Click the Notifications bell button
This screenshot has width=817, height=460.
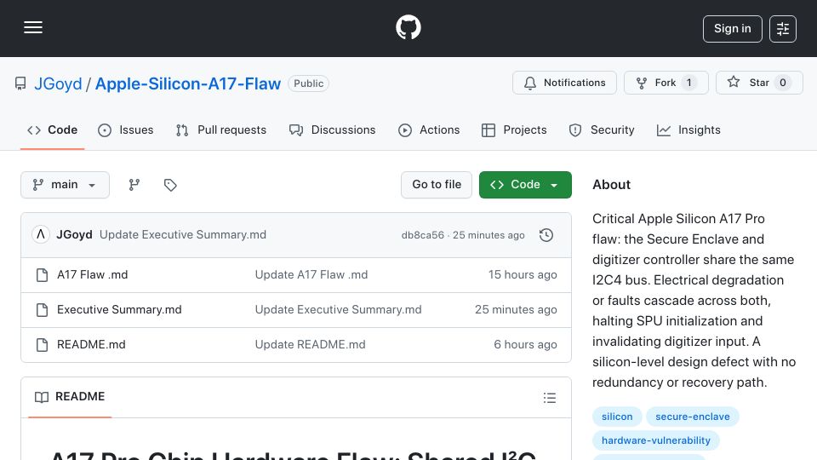[564, 83]
